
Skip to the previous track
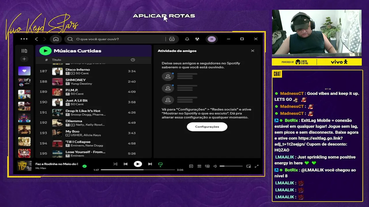125,164
